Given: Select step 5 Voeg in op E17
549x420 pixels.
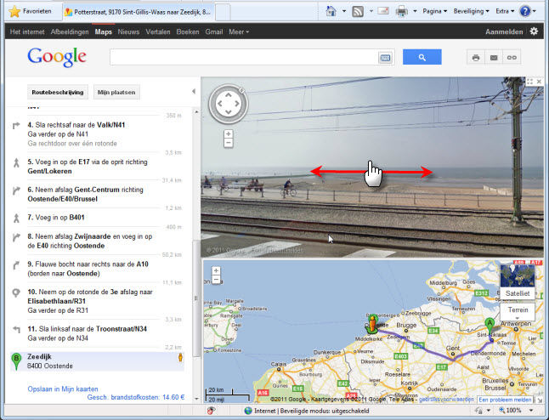Looking at the screenshot, I should 97,167.
